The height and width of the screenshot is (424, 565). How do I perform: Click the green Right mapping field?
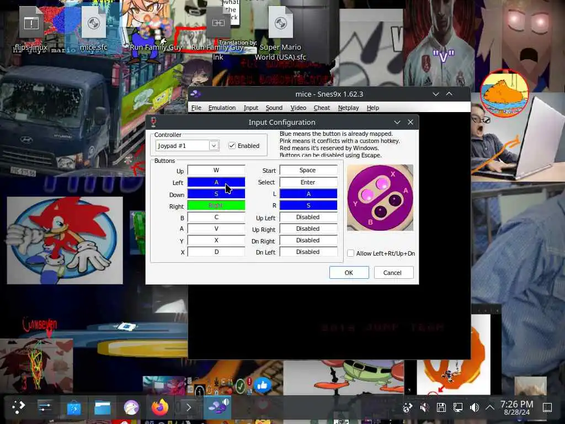(x=216, y=205)
